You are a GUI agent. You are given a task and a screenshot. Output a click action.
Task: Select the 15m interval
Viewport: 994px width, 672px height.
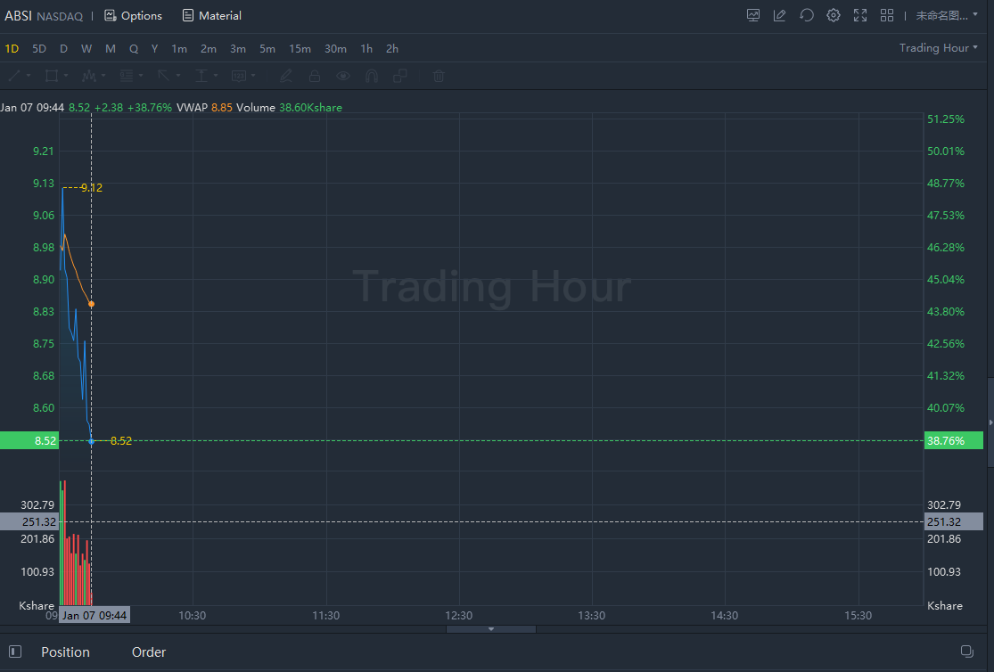point(300,49)
